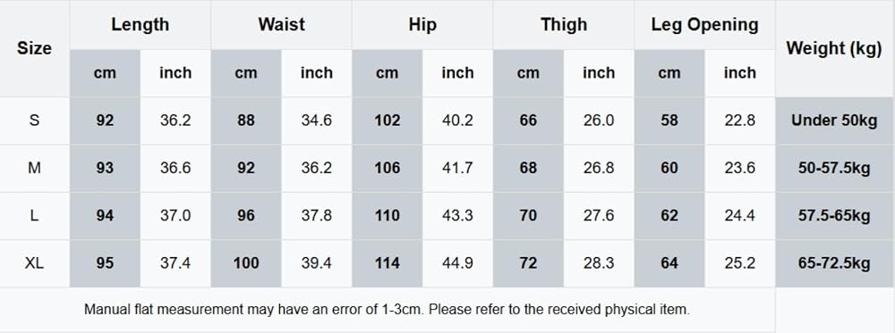Click the Leg Opening column header
Image resolution: width=895 pixels, height=333 pixels.
point(704,24)
